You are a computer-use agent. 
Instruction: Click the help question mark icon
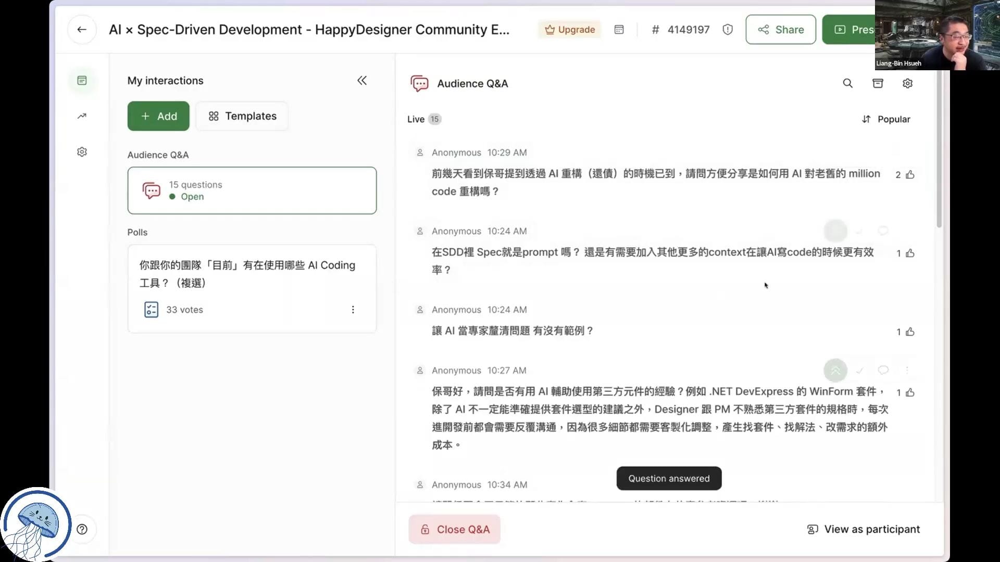pyautogui.click(x=82, y=529)
